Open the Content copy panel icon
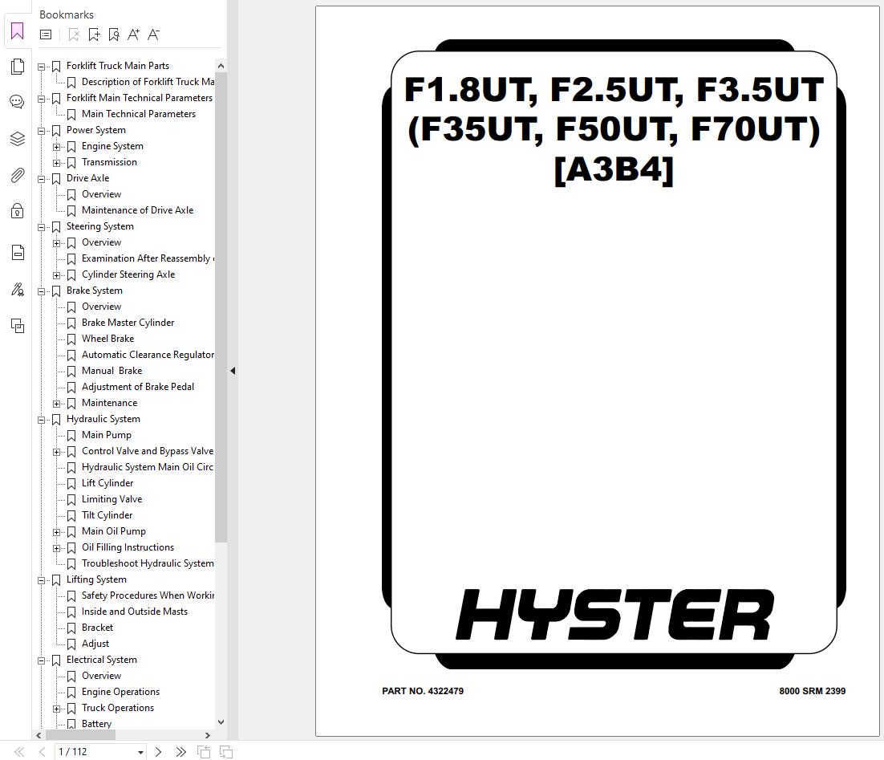Screen dimensions: 884x760 coord(18,326)
